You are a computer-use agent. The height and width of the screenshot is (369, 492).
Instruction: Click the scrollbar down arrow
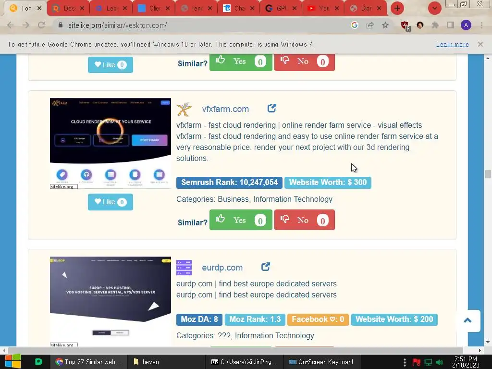tap(488, 342)
